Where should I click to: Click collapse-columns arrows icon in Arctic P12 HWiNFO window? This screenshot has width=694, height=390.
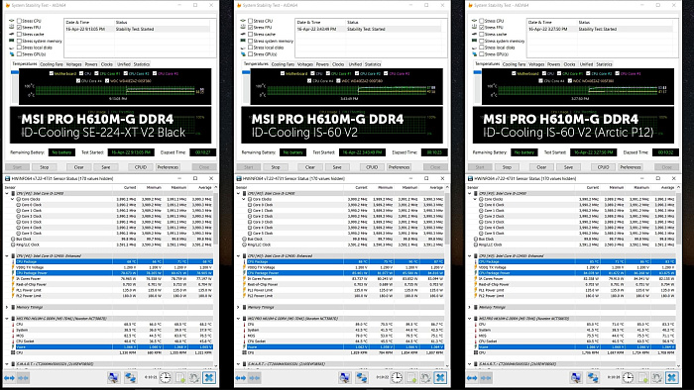(x=486, y=378)
